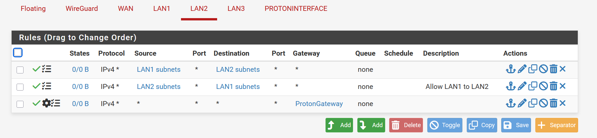Click advanced gear icon on ProtonGateway rule
Viewport: 597px width, 138px height.
[x=47, y=103]
